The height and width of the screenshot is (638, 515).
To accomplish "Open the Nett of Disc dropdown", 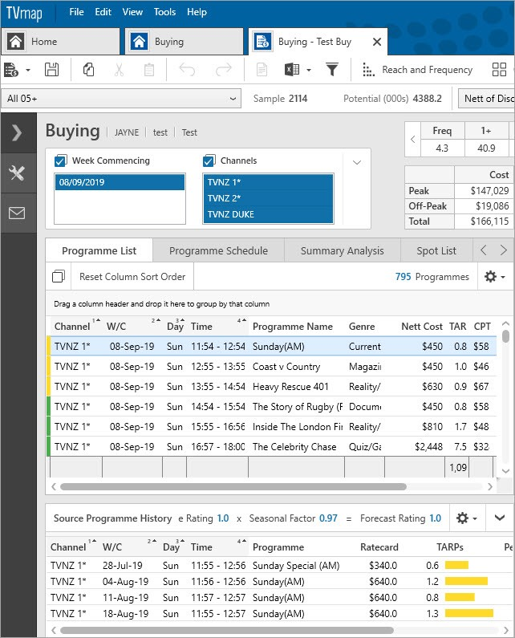I will coord(487,99).
